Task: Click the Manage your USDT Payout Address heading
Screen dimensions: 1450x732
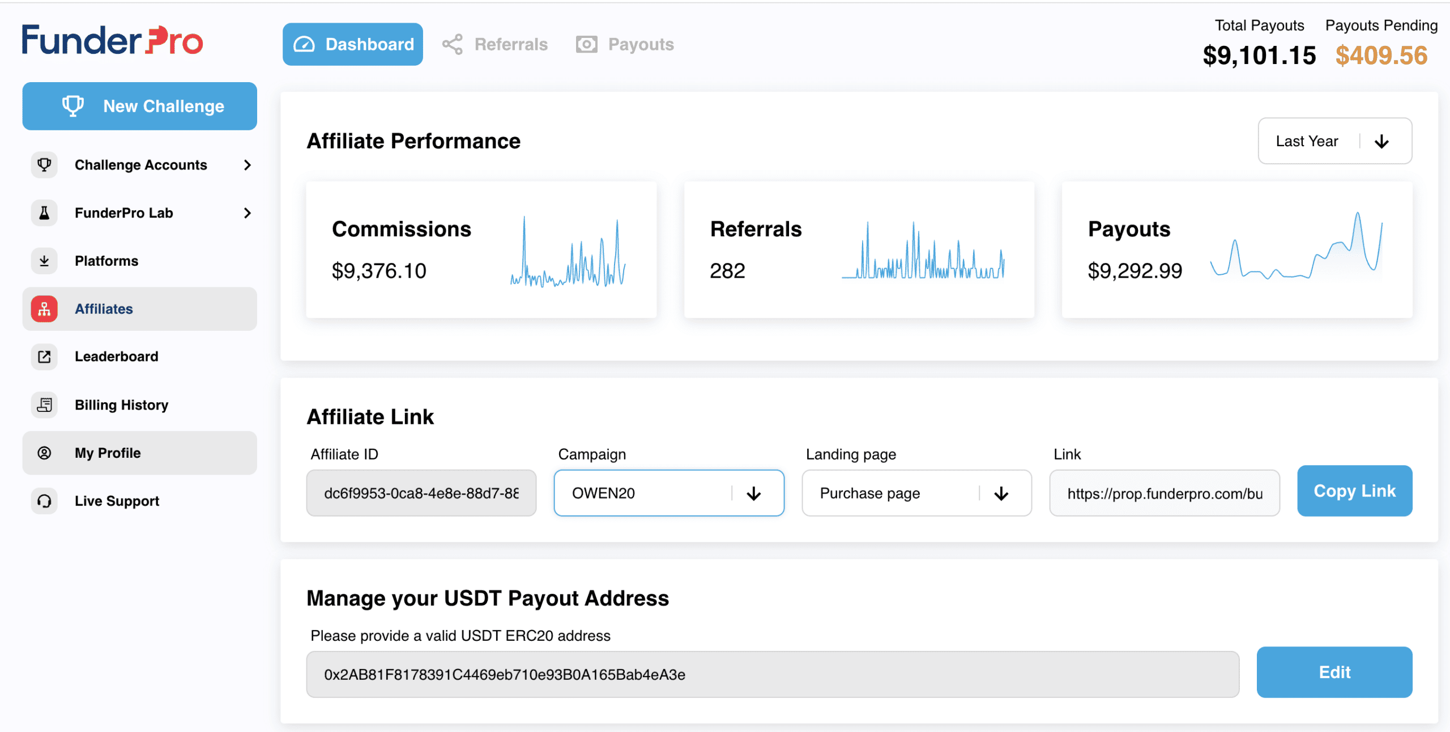Action: (488, 598)
